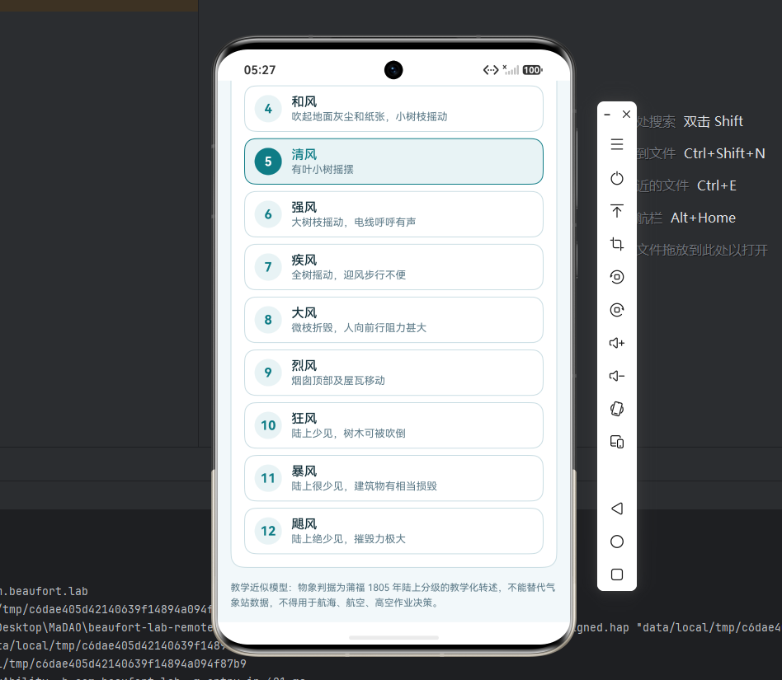Image resolution: width=782 pixels, height=680 pixels.
Task: Select the level 11 暴风 card
Action: [x=393, y=478]
